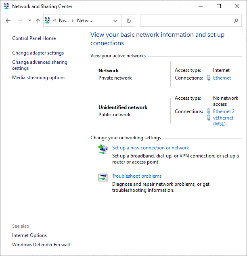The height and width of the screenshot is (256, 247).
Task: Open Troubleshoot problems
Action: 137,176
